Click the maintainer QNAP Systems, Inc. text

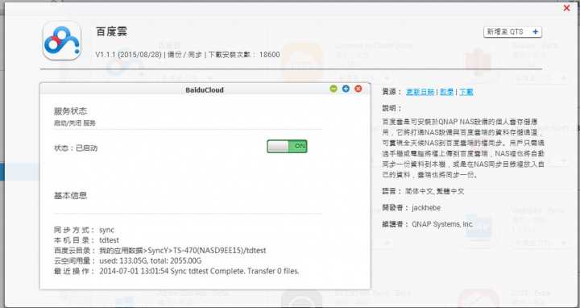point(442,224)
